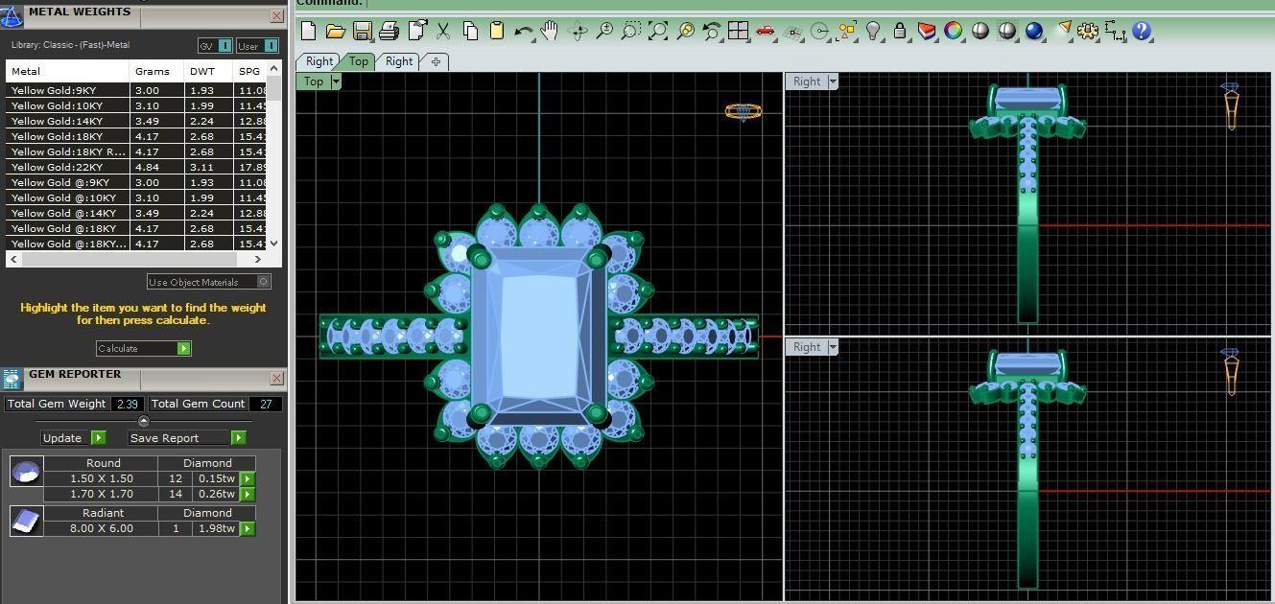This screenshot has height=604, width=1275.
Task: Click the blue render sphere icon
Action: pos(1034,31)
